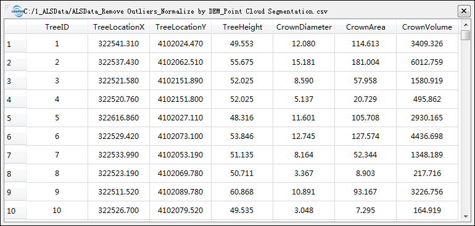Viewport: 475px width, 226px height.
Task: Select TreeLocationX cell 322537.430
Action: (118, 62)
